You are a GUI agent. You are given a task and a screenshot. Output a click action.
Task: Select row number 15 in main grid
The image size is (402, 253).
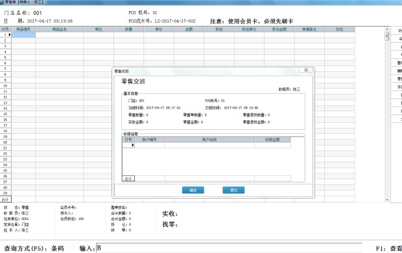point(5,114)
